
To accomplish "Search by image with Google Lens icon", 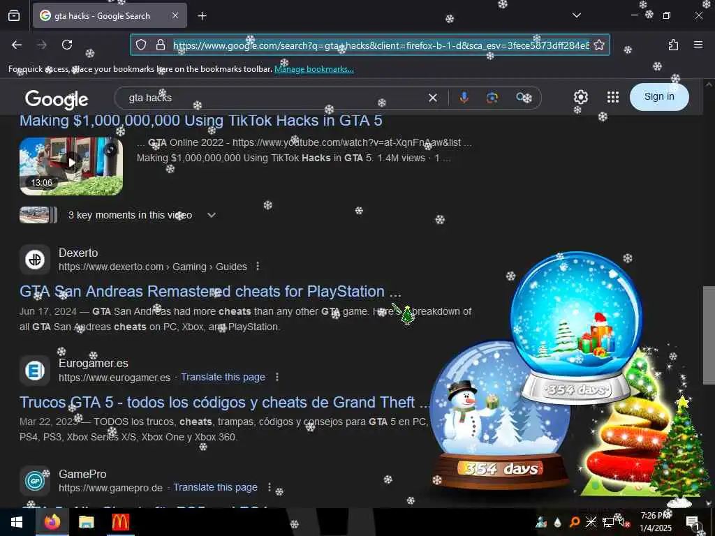I will (x=492, y=98).
